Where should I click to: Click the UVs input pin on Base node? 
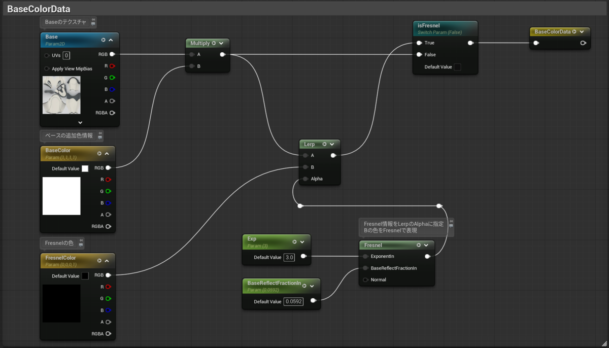(x=47, y=55)
